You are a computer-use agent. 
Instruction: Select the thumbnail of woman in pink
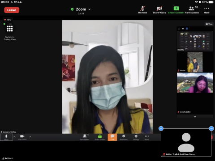[195, 83]
